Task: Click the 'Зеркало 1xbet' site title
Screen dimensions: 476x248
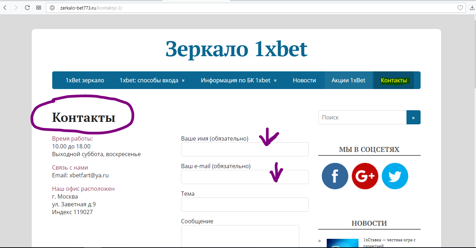Action: coord(236,49)
